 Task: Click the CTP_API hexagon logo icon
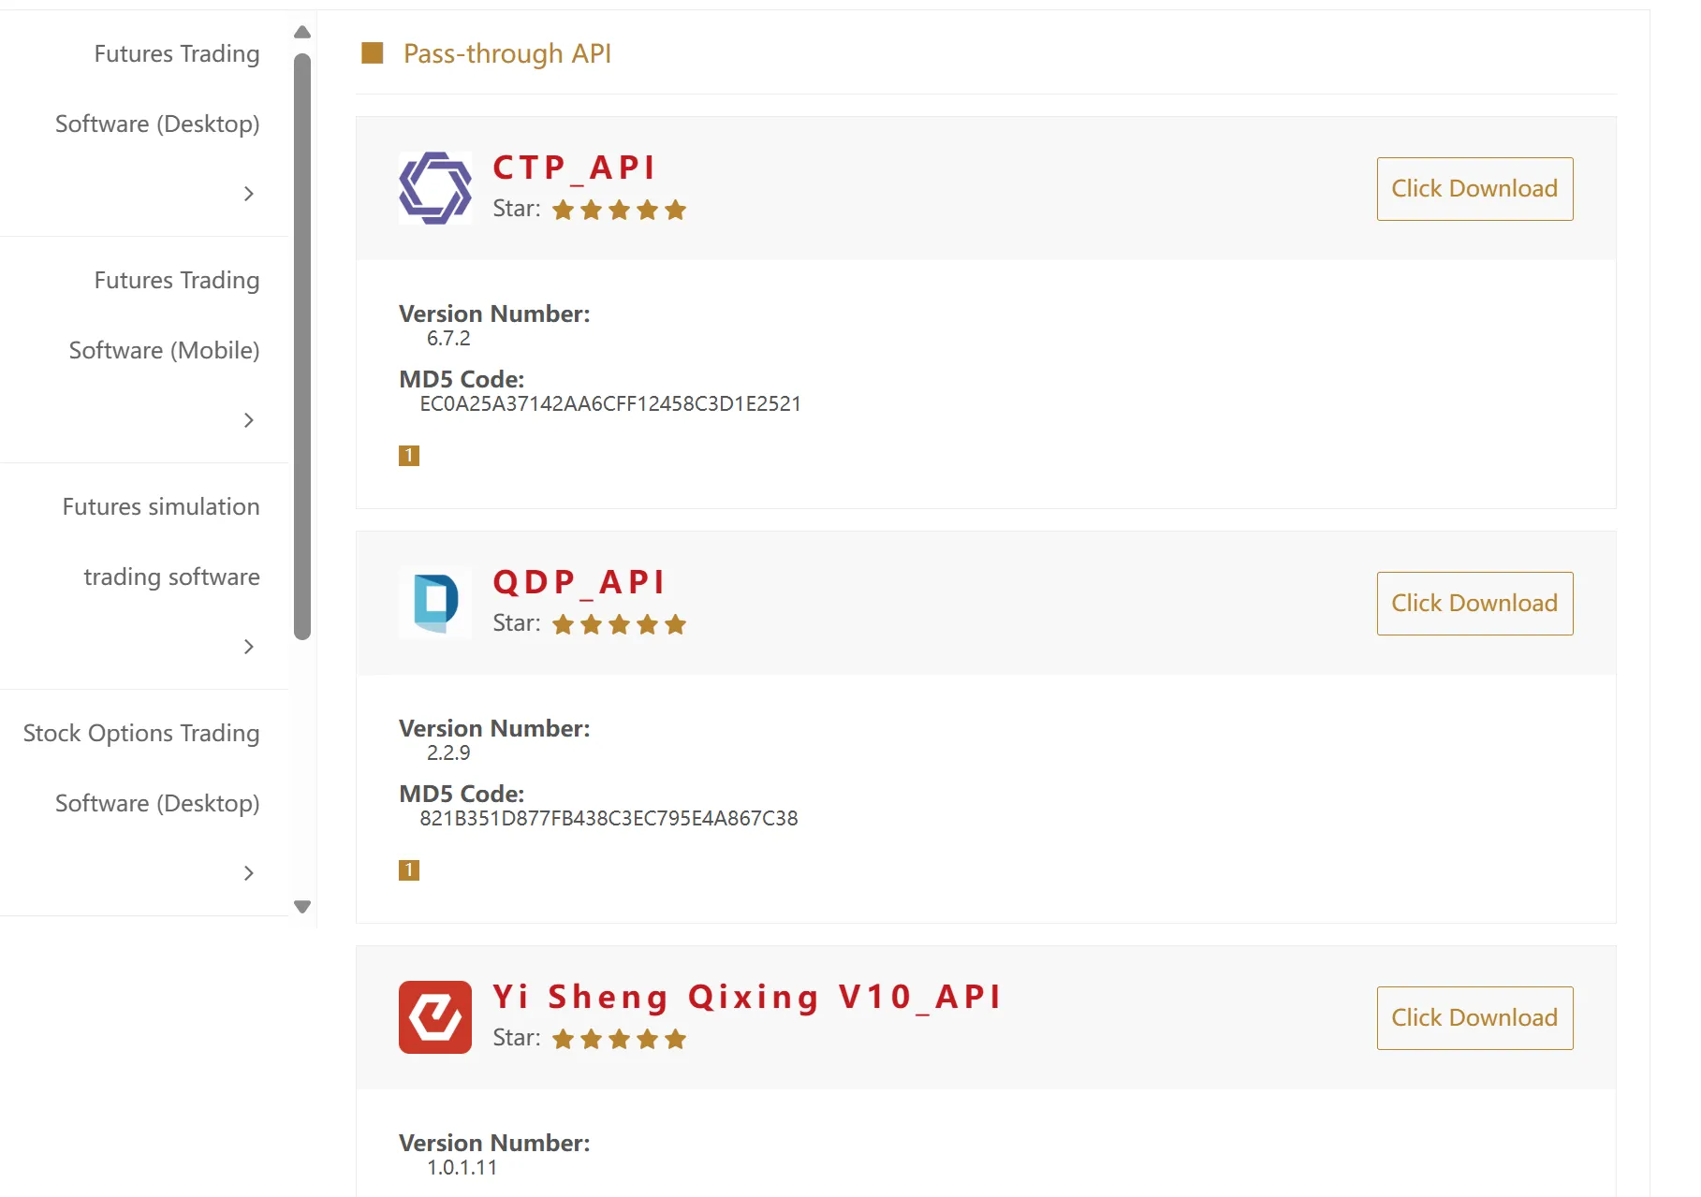click(x=435, y=188)
